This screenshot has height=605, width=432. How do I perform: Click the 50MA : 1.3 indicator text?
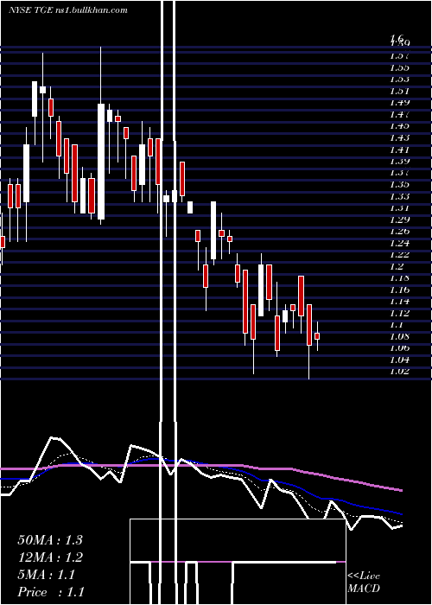50,540
